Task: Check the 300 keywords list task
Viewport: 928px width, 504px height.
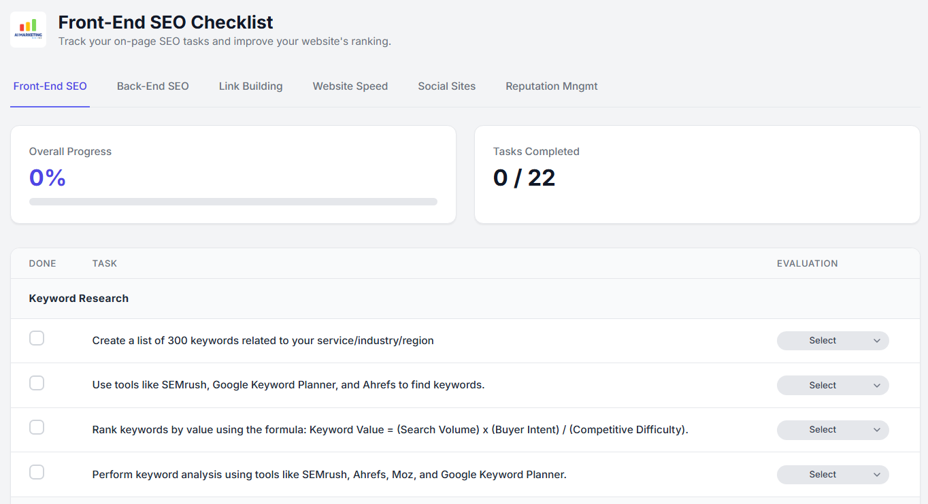Action: point(37,338)
